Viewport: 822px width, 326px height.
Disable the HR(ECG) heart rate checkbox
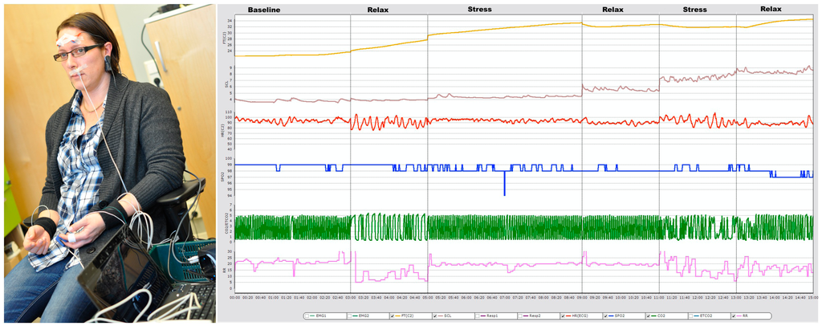click(562, 316)
